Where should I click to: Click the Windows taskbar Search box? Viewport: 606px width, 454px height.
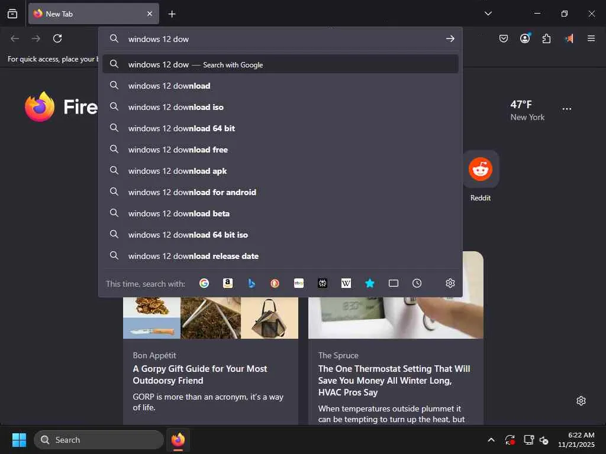99,440
